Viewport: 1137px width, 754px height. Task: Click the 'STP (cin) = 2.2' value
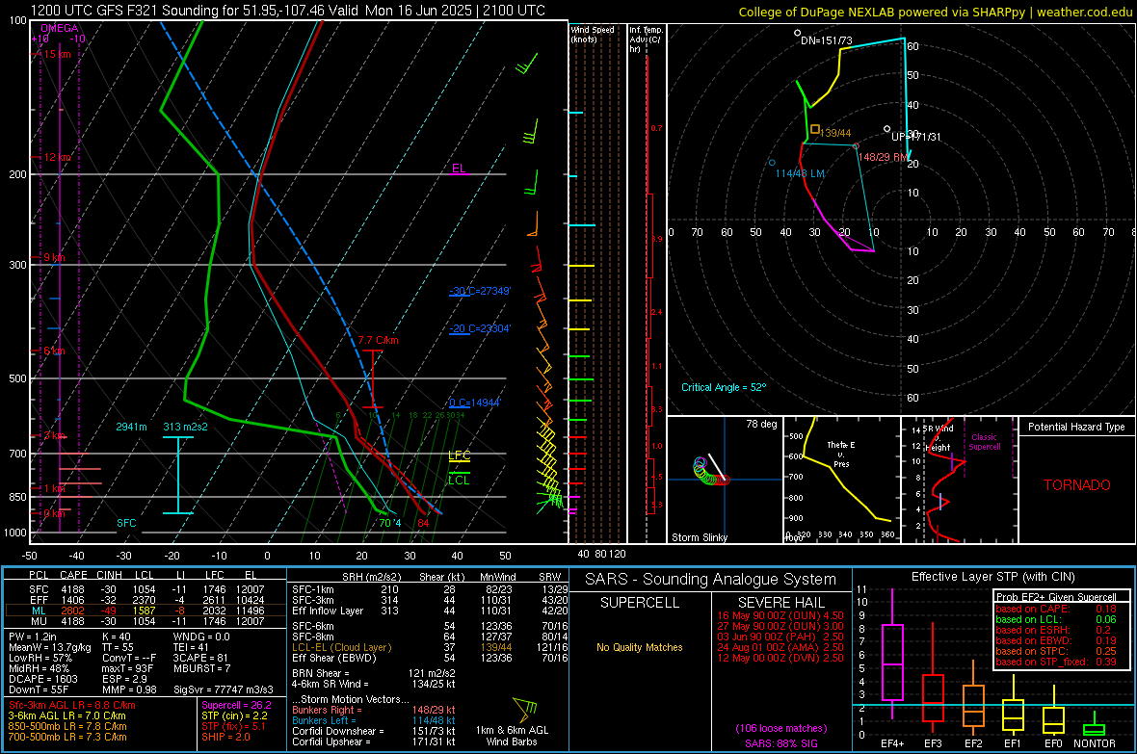tap(234, 715)
